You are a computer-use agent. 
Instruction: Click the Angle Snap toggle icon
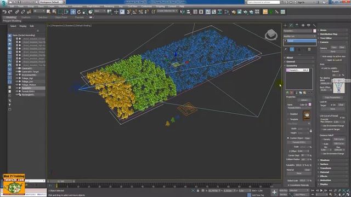135,12
